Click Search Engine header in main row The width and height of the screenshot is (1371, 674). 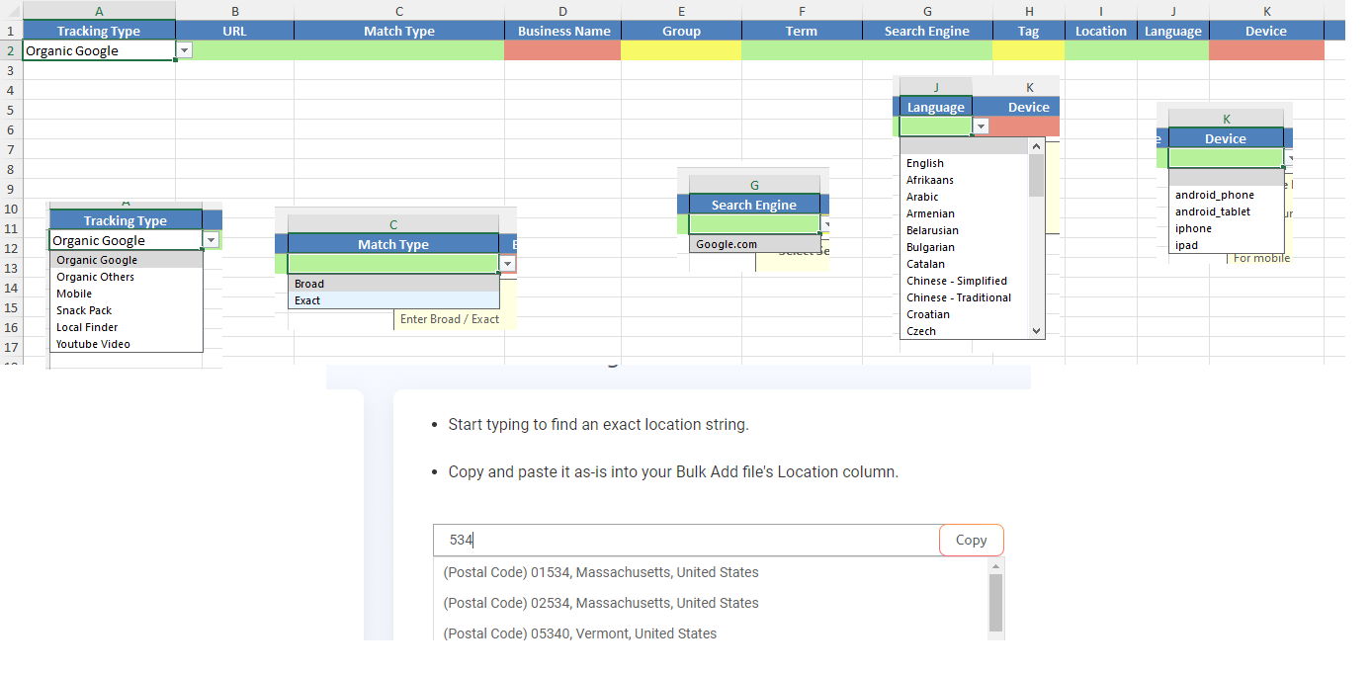pos(927,31)
